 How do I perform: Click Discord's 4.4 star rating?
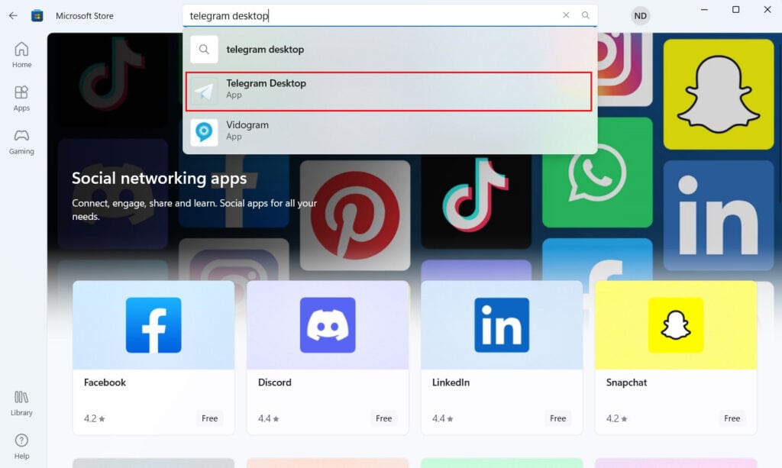(x=268, y=418)
